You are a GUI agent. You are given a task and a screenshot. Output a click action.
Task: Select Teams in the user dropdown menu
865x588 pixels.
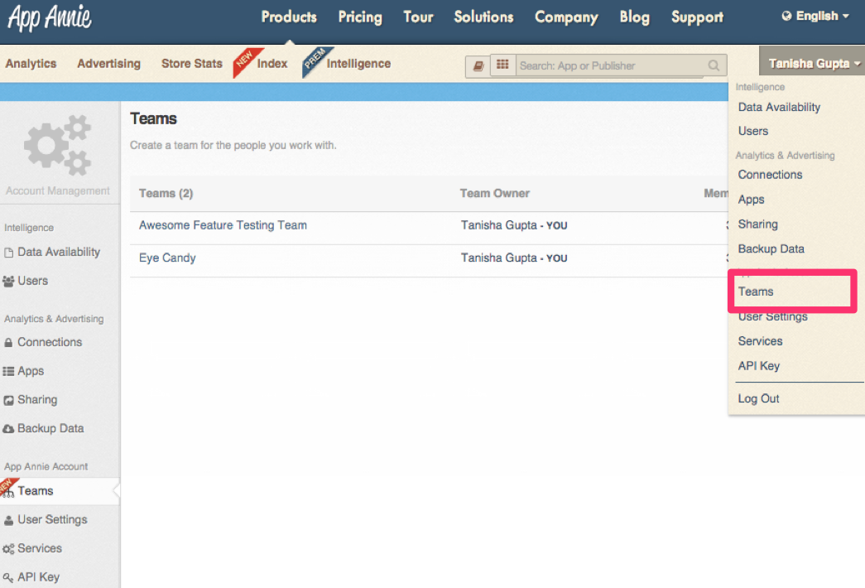[x=756, y=292]
